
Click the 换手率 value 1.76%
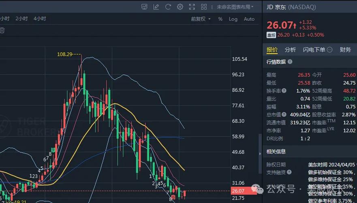click(303, 91)
